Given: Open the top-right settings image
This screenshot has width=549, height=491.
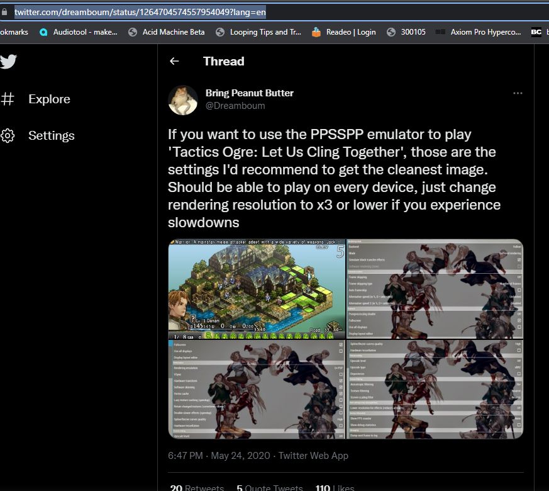Looking at the screenshot, I should [435, 289].
